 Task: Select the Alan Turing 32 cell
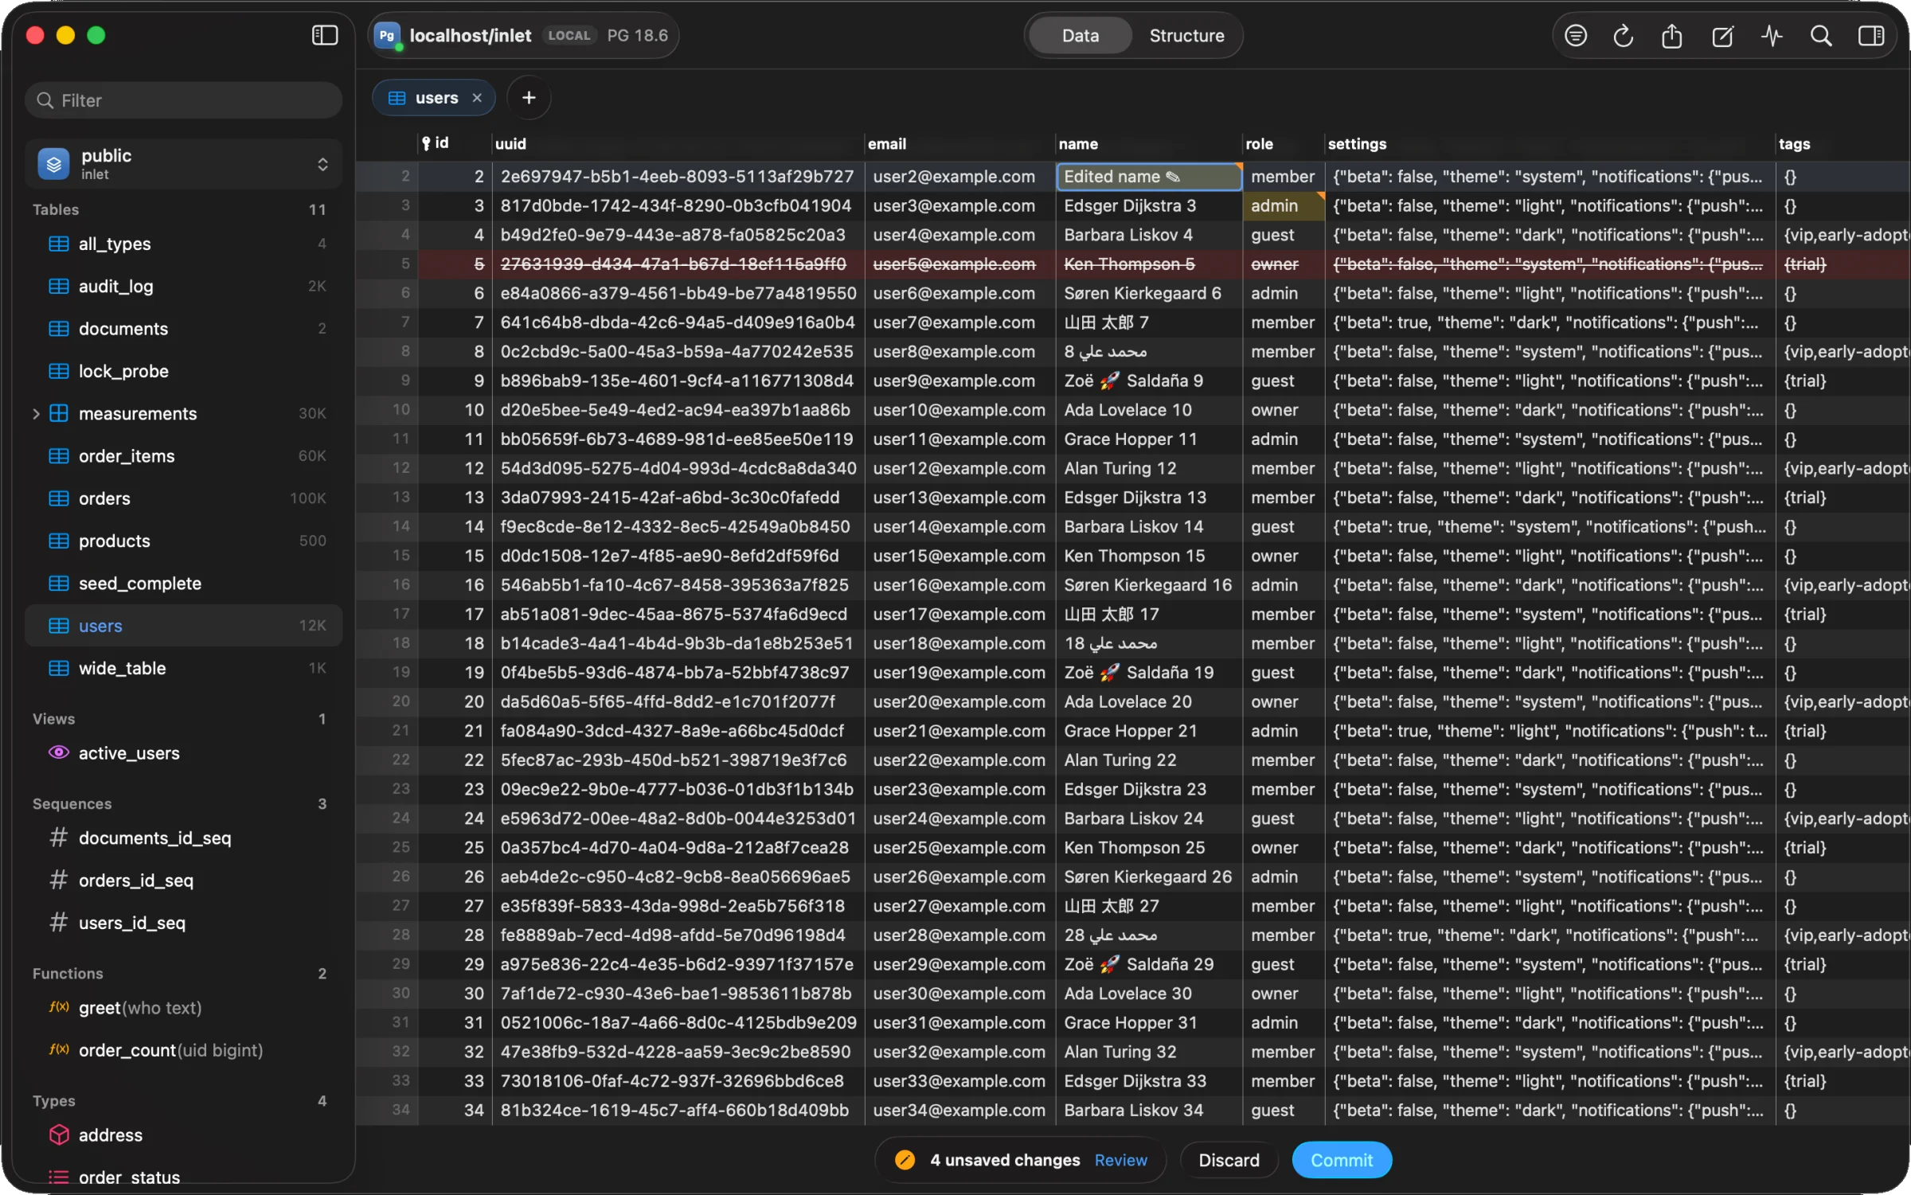click(1149, 1052)
